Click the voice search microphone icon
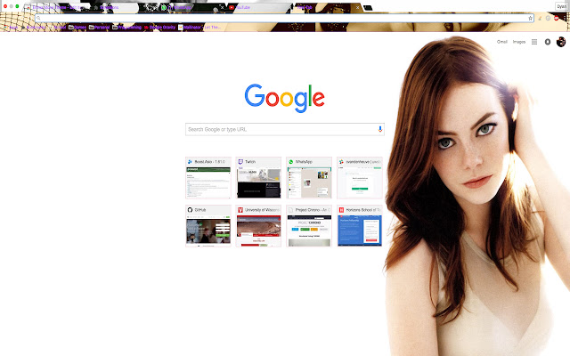Screen dimensions: 570x356 [x=380, y=129]
